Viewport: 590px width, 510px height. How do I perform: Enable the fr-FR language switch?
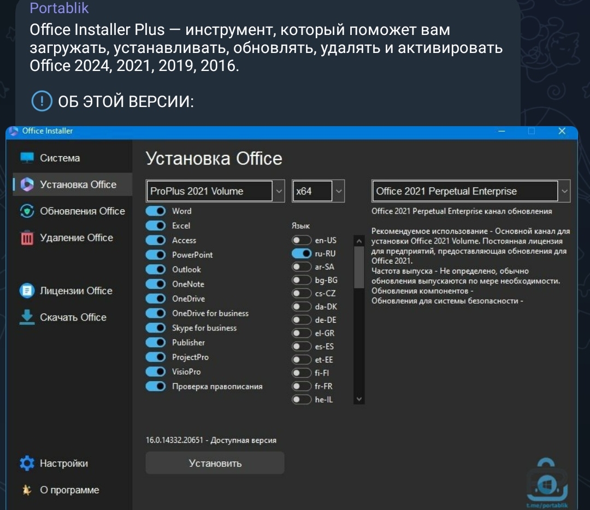[x=302, y=386]
